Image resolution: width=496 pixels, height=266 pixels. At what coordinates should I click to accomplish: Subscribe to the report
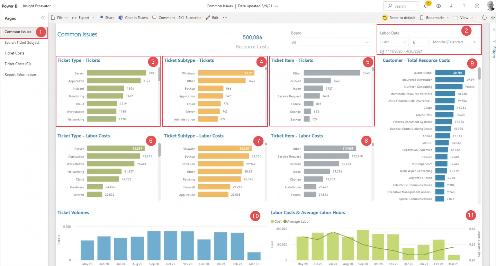coord(190,18)
